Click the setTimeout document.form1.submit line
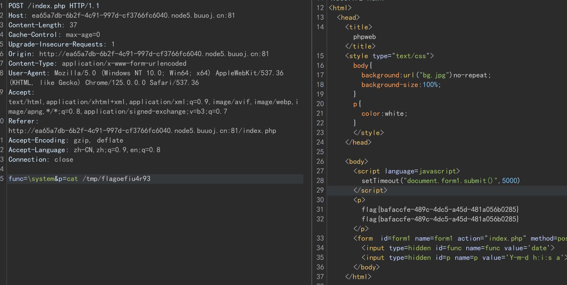This screenshot has width=567, height=285. (x=441, y=180)
